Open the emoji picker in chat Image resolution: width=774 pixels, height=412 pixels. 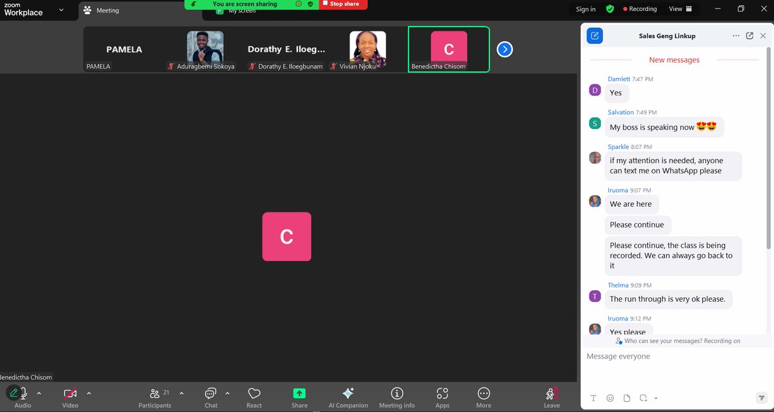click(610, 398)
